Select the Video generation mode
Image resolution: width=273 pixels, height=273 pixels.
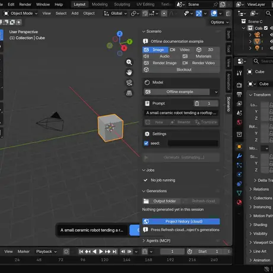click(181, 50)
